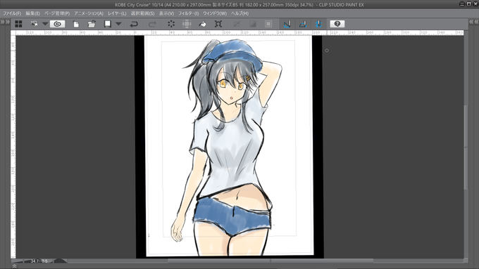Open the レイヤー(L) menu
479x269 pixels.
(117, 13)
